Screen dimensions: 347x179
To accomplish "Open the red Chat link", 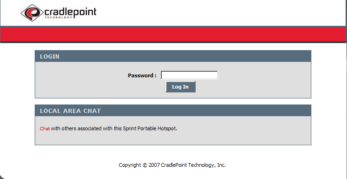I will [x=45, y=128].
